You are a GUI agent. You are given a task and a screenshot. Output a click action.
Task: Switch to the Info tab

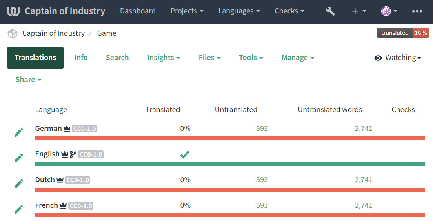[x=81, y=57]
